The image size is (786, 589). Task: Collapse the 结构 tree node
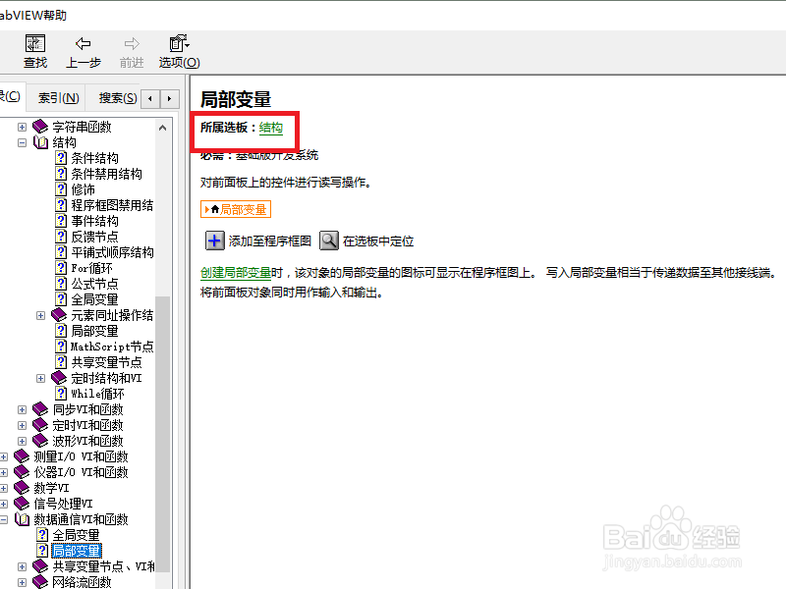[22, 142]
